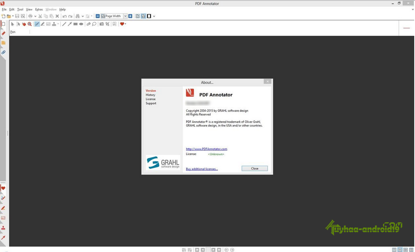The height and width of the screenshot is (252, 415).
Task: Click the Favorites heart icon in toolbar
Action: 122,24
